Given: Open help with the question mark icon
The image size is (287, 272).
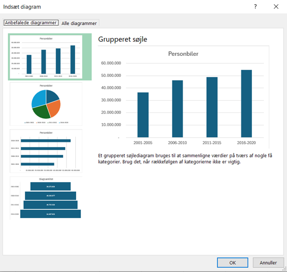Looking at the screenshot, I should 255,6.
